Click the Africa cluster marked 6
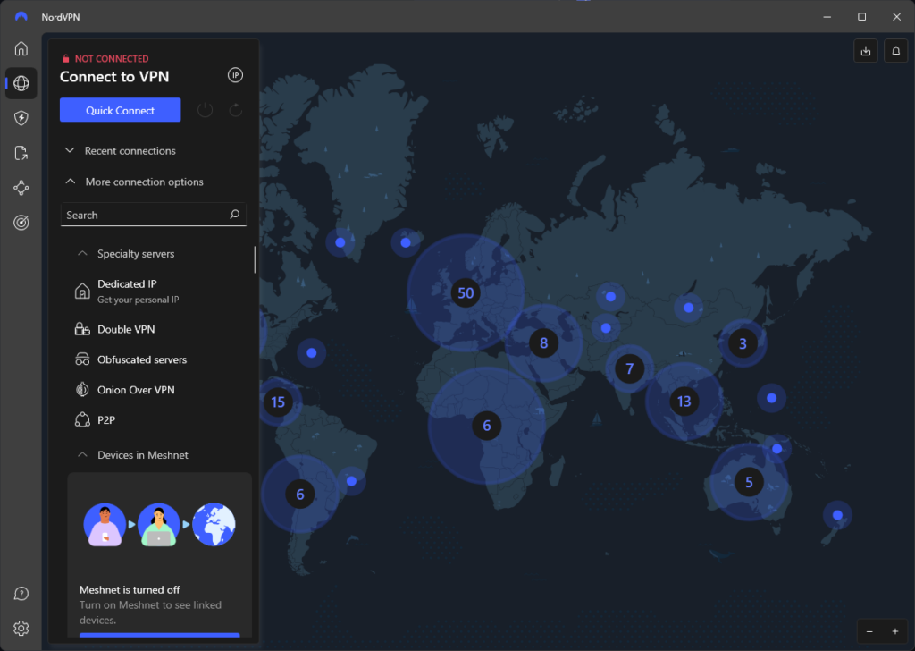 (487, 426)
